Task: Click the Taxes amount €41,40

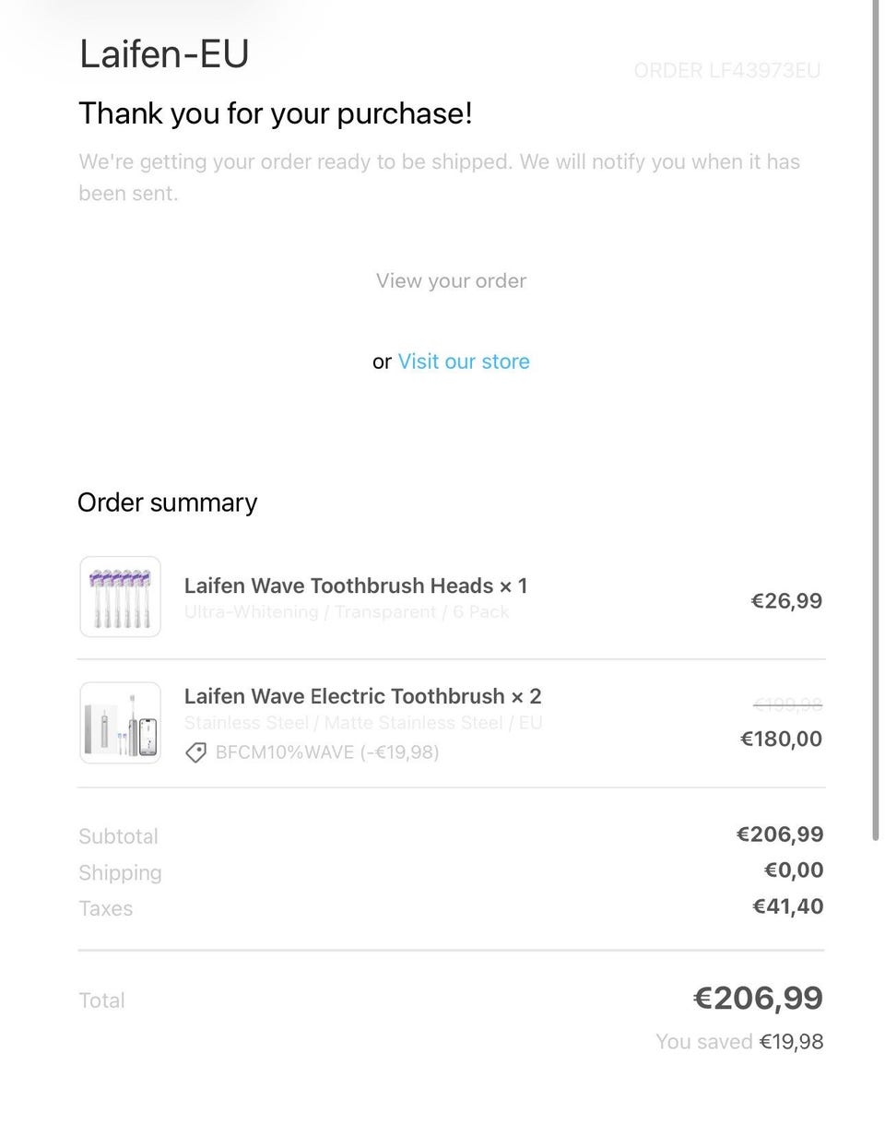Action: (788, 906)
